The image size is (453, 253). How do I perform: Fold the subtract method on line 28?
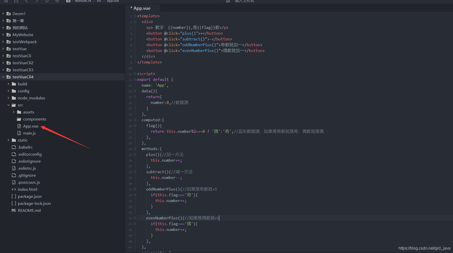(x=135, y=172)
